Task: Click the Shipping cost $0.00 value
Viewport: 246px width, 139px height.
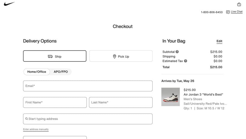Action: (218, 56)
